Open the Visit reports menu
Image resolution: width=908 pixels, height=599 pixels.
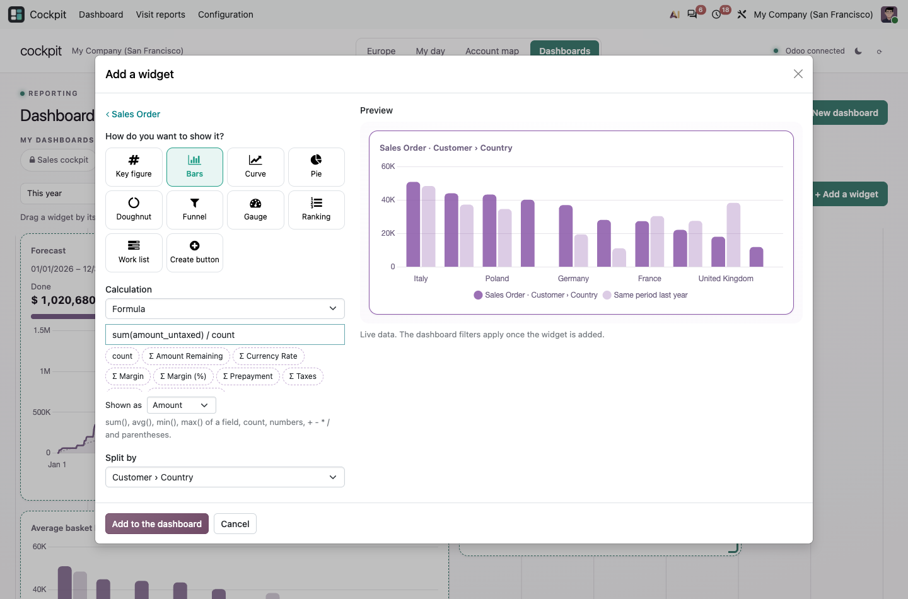(x=161, y=15)
